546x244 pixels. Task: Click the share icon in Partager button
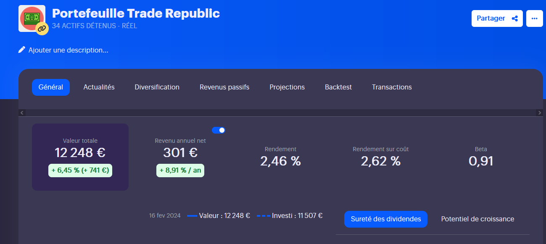[x=514, y=18]
